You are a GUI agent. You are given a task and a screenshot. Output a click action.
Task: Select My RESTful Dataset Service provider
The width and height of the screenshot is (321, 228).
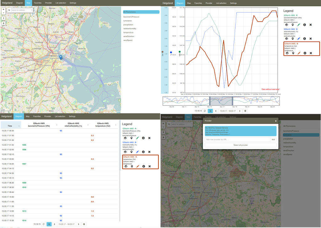240,131
